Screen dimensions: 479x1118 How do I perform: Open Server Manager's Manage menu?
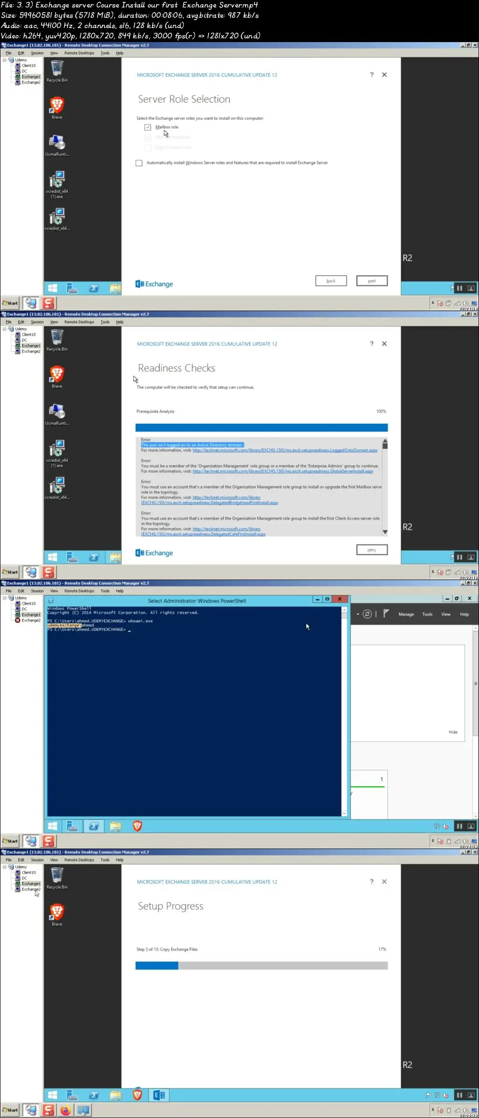(x=406, y=615)
